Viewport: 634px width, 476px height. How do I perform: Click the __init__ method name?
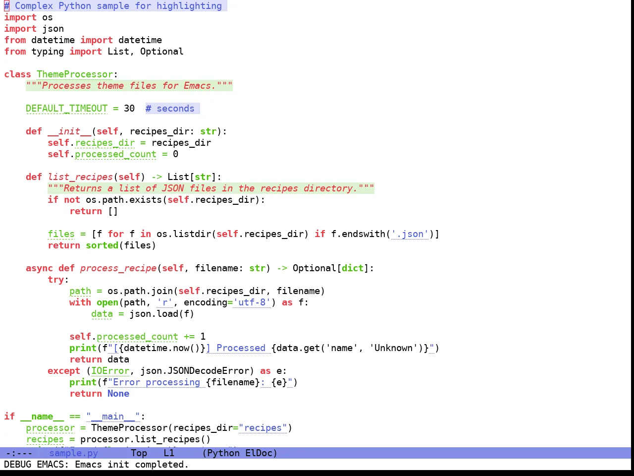(69, 131)
